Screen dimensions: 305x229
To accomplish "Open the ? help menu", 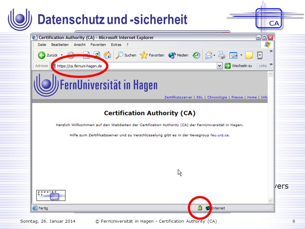I will (127, 45).
